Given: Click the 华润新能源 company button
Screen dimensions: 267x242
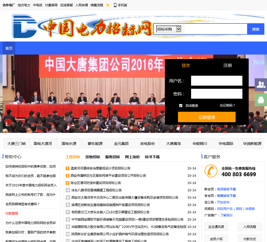Looking at the screenshot, I should click(252, 144).
